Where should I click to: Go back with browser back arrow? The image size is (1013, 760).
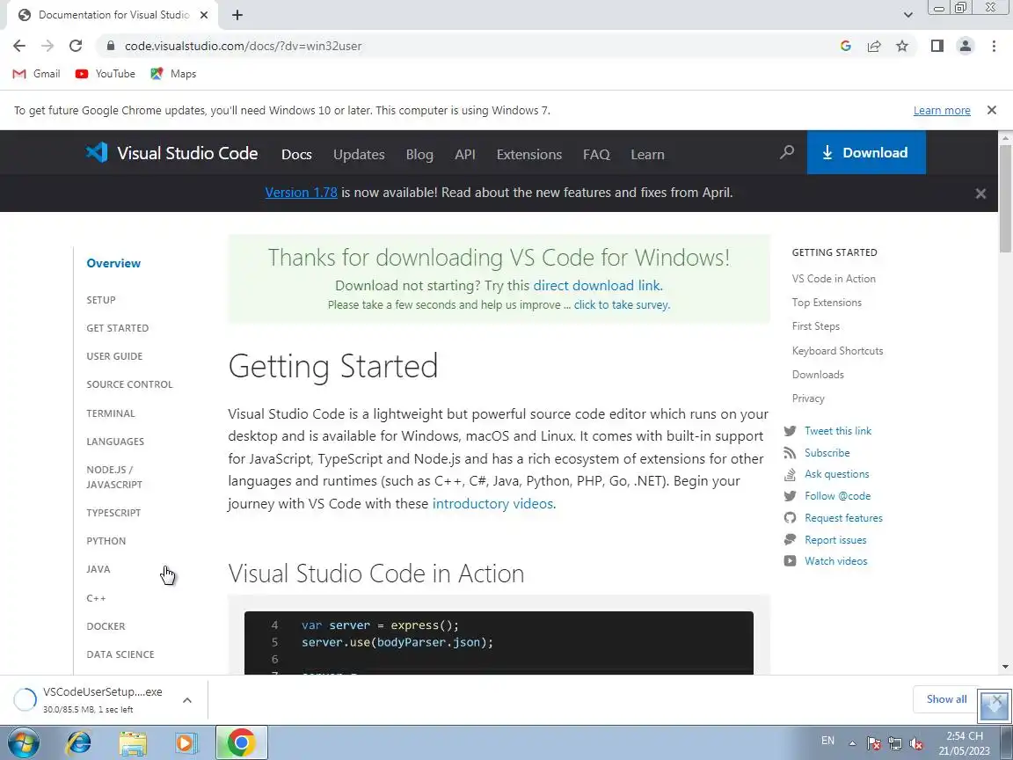[19, 46]
